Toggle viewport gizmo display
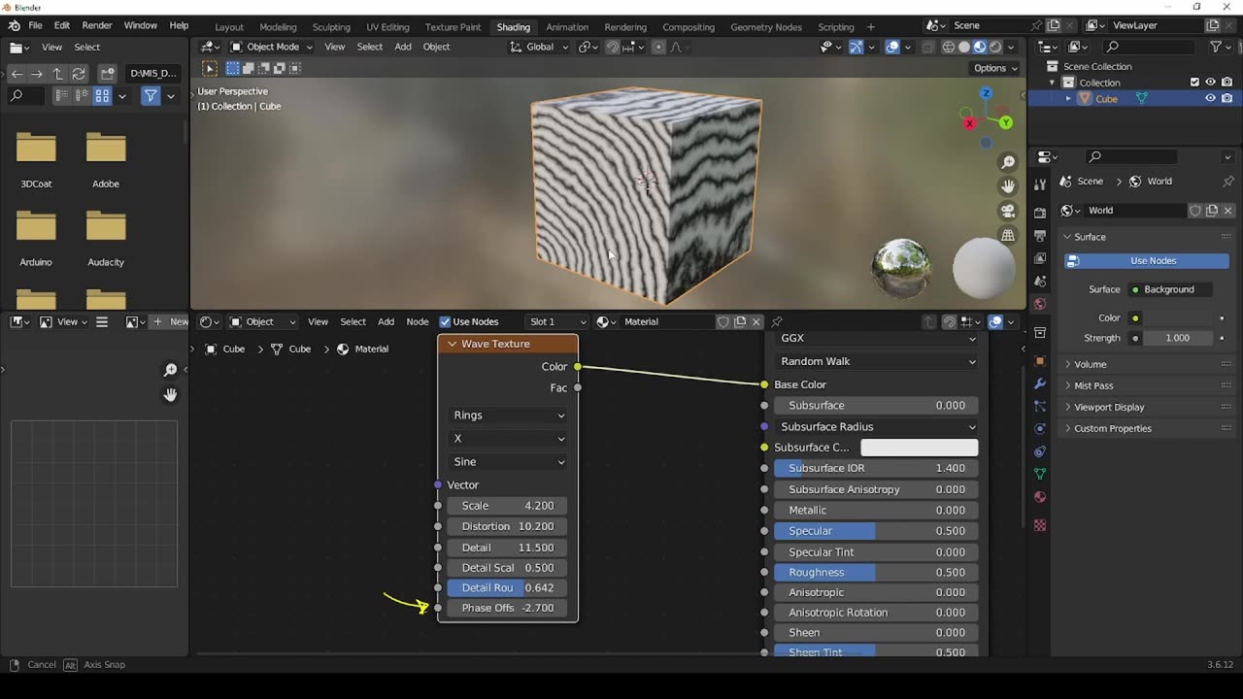The height and width of the screenshot is (699, 1243). pos(856,47)
